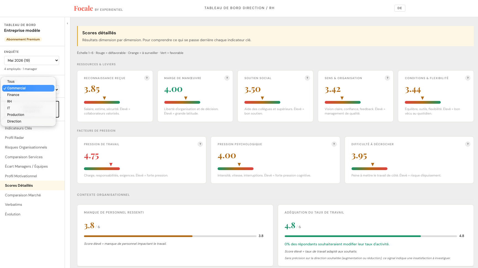
Task: Select Commercial option in dropdown
Action: (x=28, y=88)
